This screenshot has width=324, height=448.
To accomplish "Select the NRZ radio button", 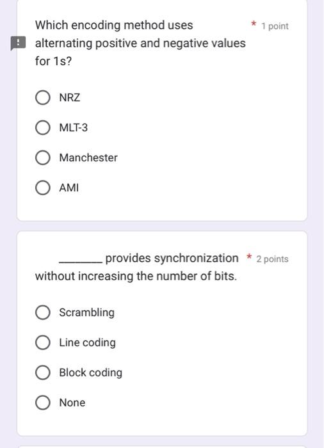I will click(x=43, y=97).
